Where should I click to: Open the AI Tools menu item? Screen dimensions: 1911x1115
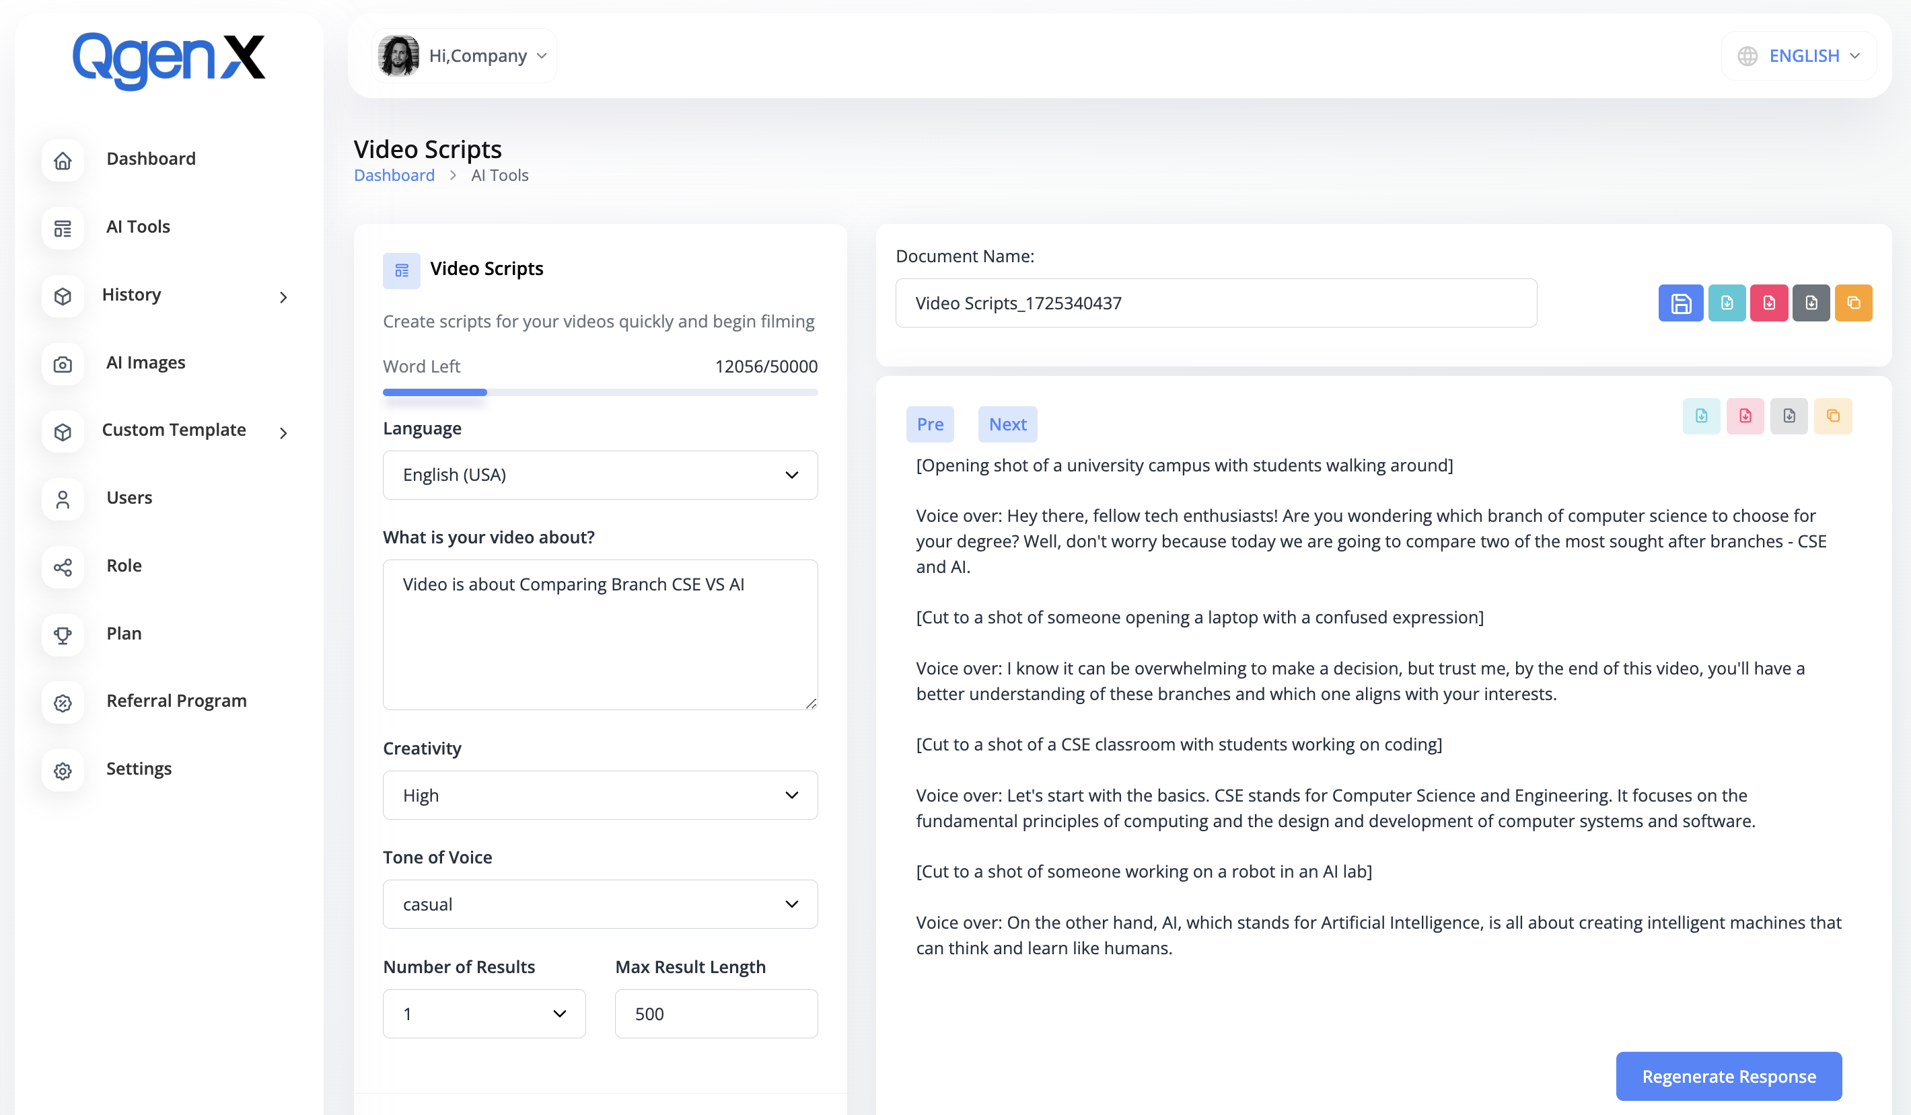click(x=138, y=227)
